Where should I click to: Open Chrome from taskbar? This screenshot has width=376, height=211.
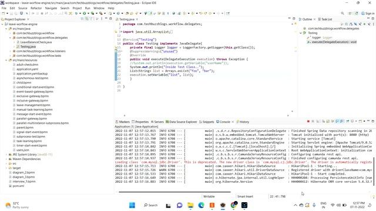click(234, 205)
